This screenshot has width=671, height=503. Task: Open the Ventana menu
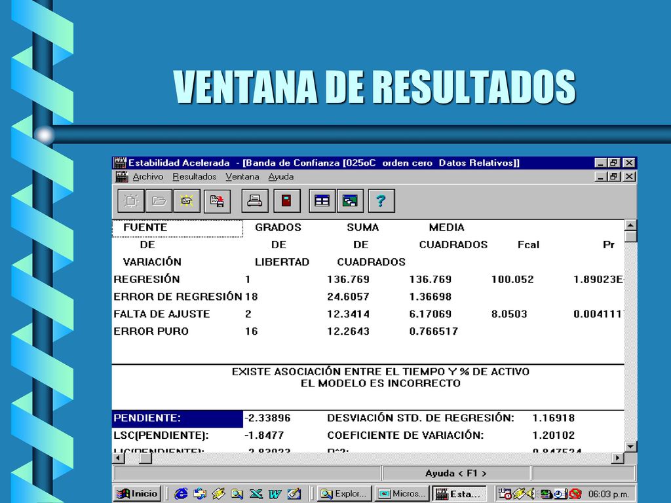pyautogui.click(x=242, y=177)
